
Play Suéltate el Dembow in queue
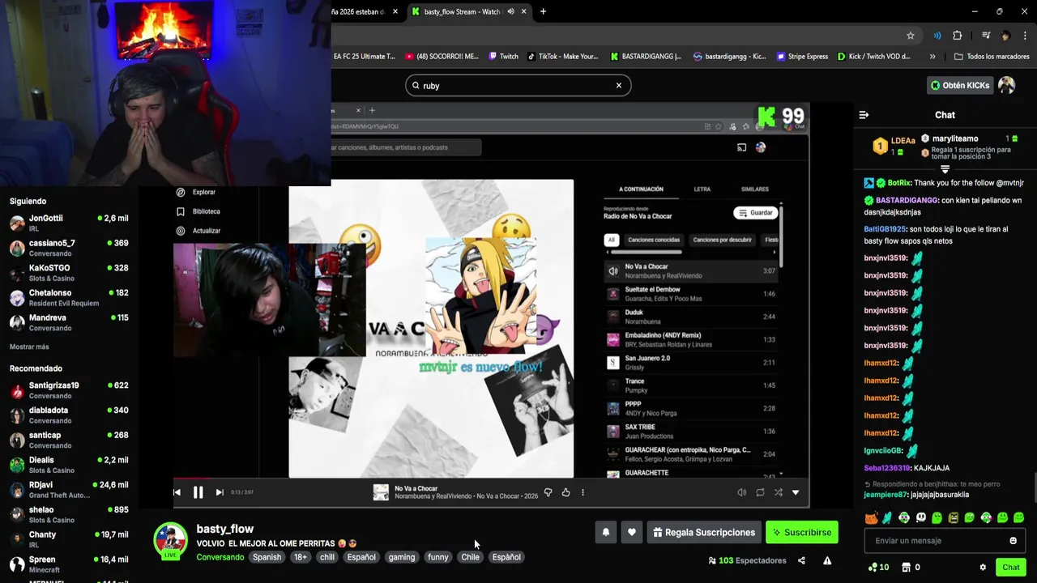click(691, 294)
